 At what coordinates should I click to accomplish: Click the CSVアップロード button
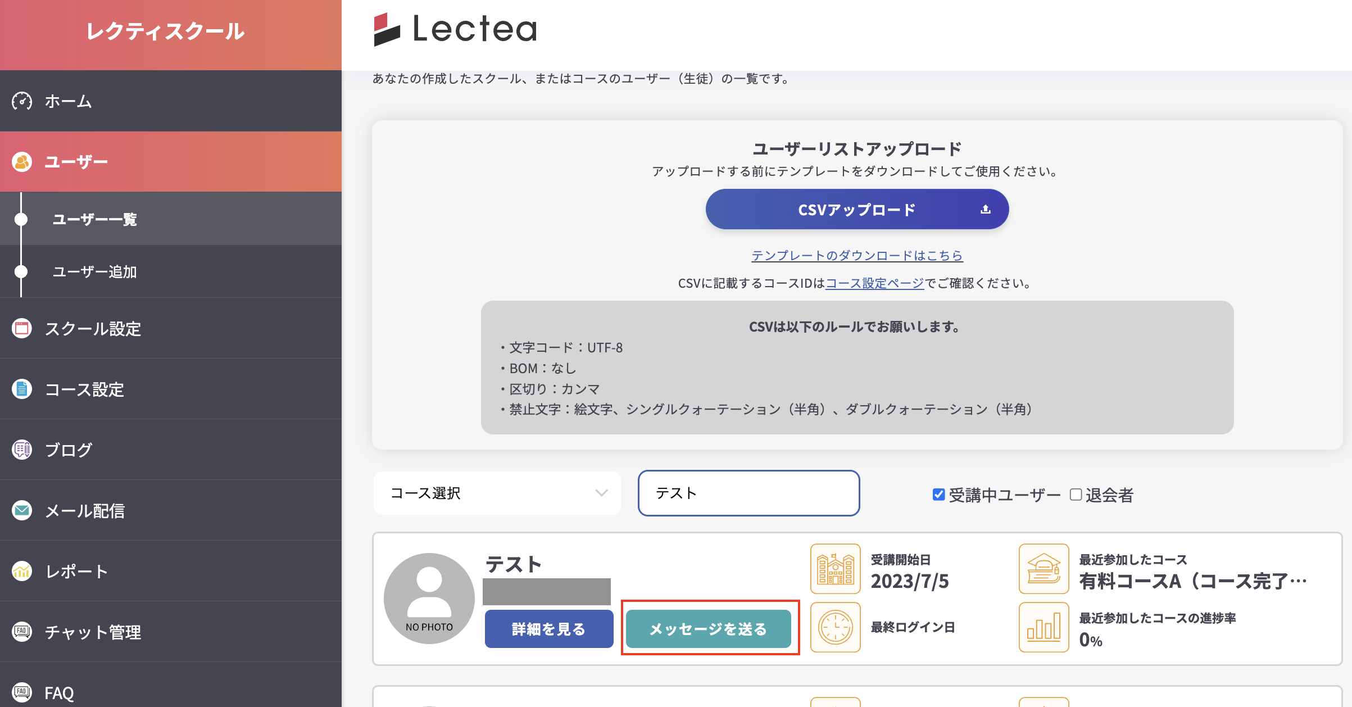(x=857, y=210)
